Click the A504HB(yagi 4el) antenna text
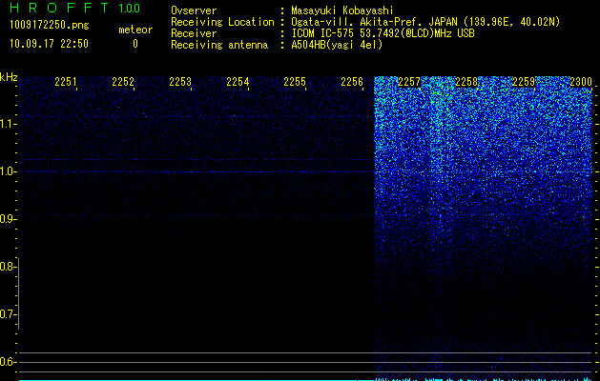 [337, 45]
